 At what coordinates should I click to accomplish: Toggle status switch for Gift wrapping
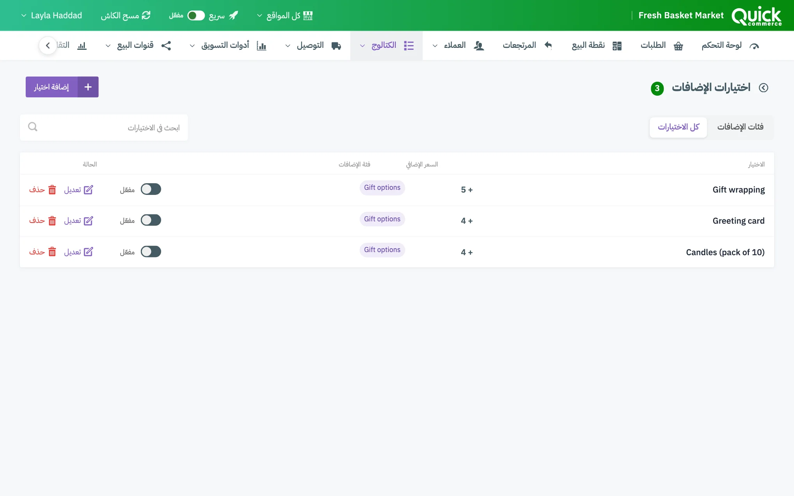[151, 189]
